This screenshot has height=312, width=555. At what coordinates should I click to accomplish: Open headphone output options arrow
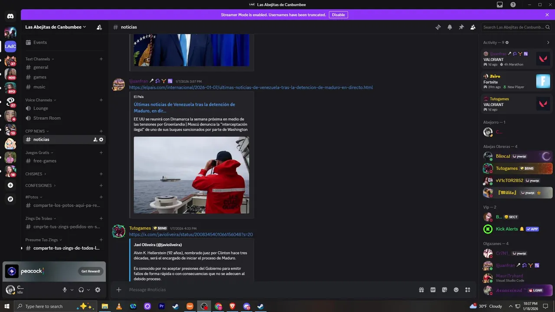click(x=88, y=290)
